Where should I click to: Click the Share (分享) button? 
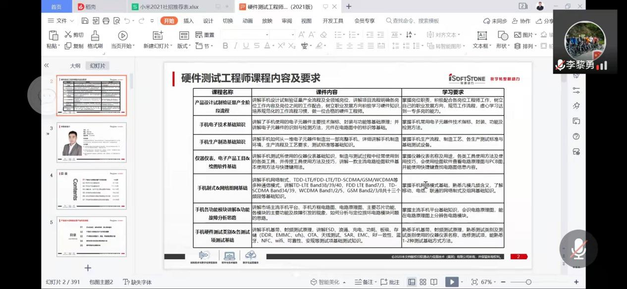coord(544,21)
